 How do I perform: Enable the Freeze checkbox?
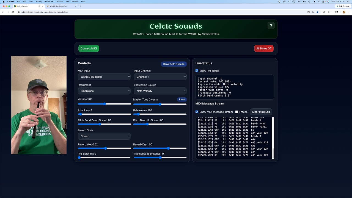click(237, 112)
